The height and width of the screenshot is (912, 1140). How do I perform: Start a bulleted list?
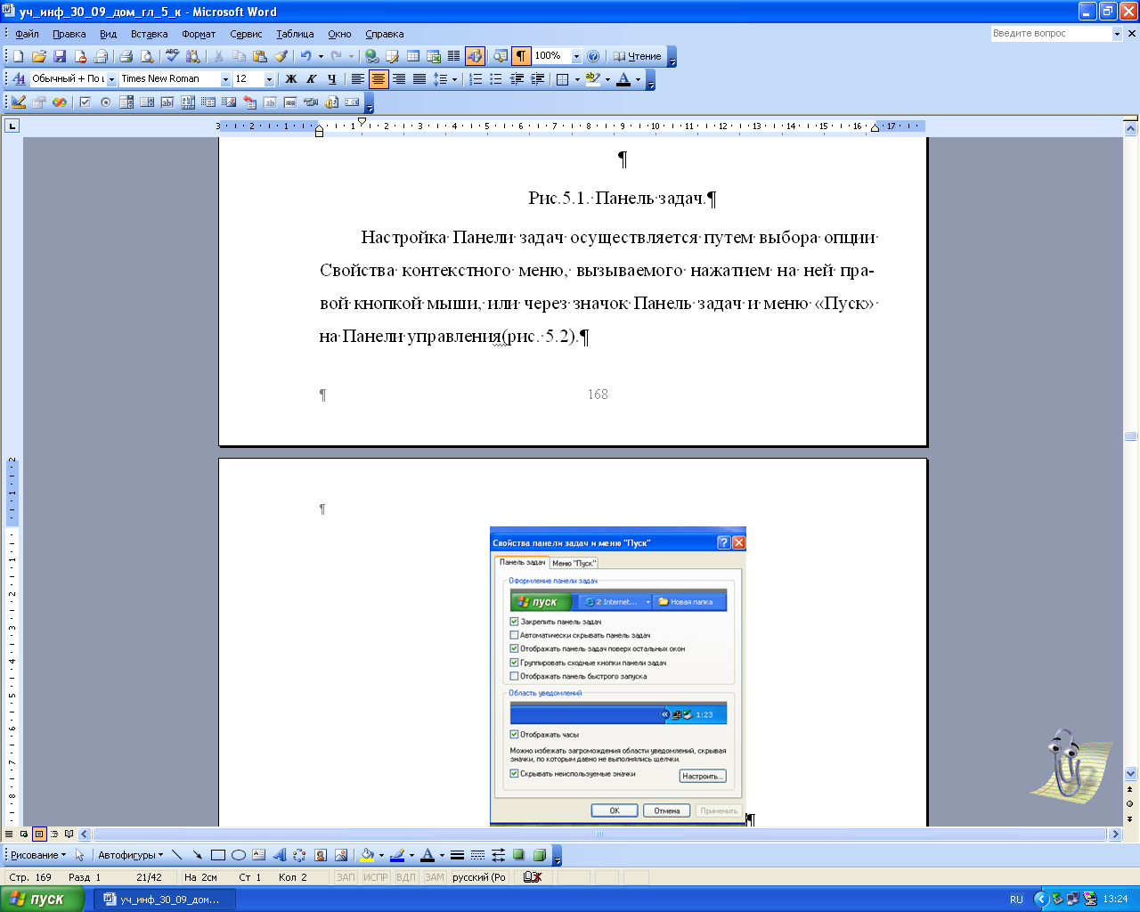[496, 79]
